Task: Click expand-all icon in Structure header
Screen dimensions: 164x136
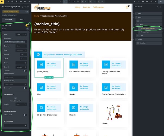Action: 160,7
